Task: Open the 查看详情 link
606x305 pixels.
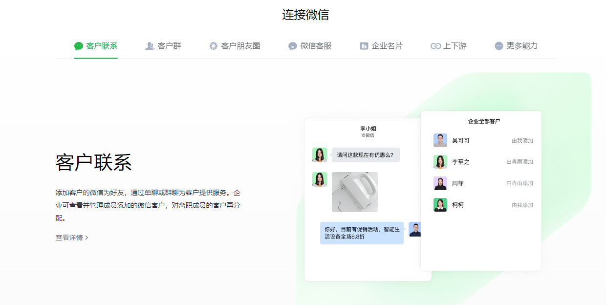Action: pos(69,238)
